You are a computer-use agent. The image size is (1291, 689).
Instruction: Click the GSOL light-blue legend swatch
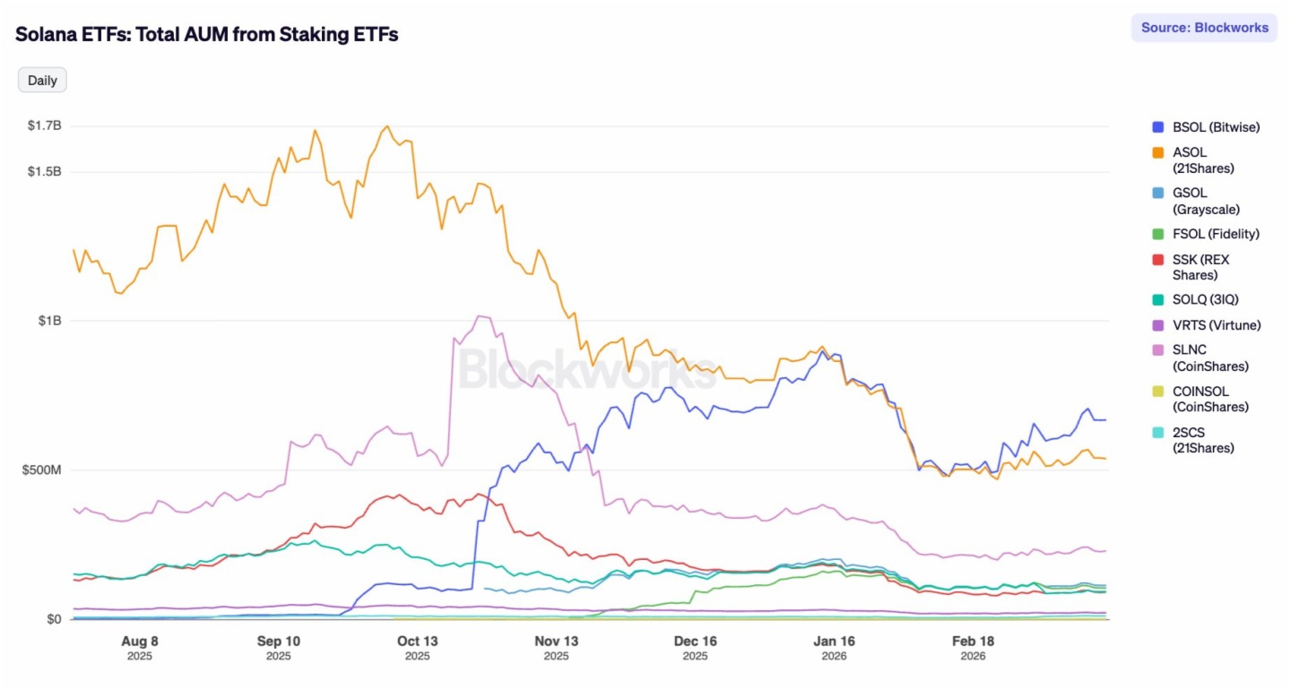click(x=1157, y=193)
